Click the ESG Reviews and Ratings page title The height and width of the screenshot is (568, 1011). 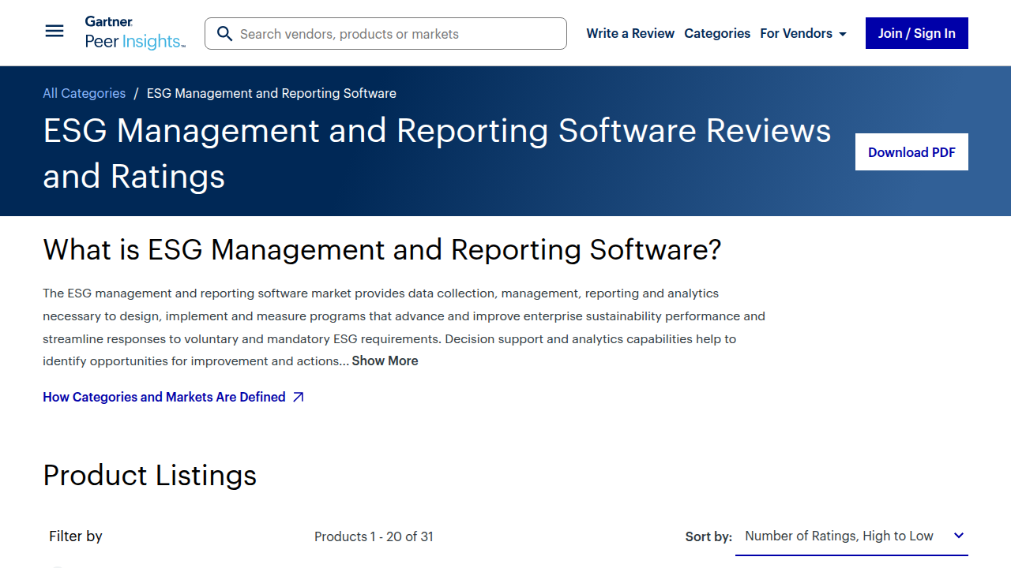(437, 153)
